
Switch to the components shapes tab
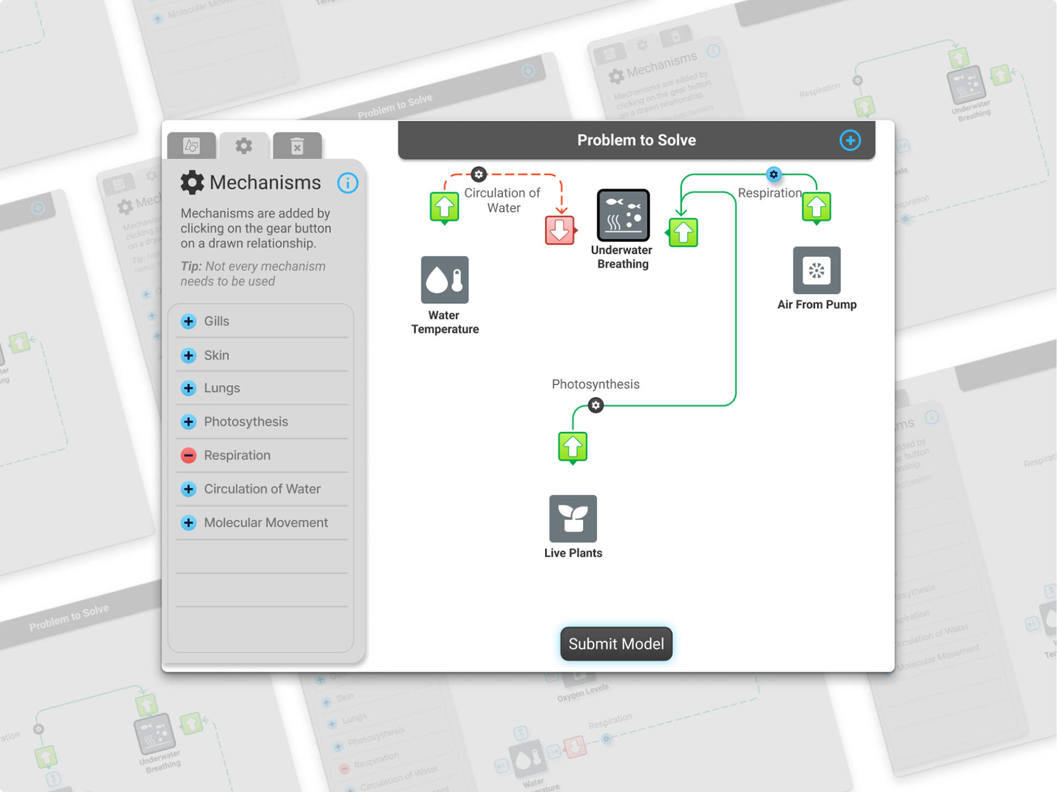coord(191,146)
